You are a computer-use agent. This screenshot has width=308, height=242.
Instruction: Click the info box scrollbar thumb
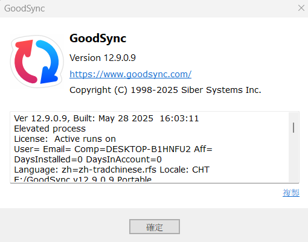294,127
